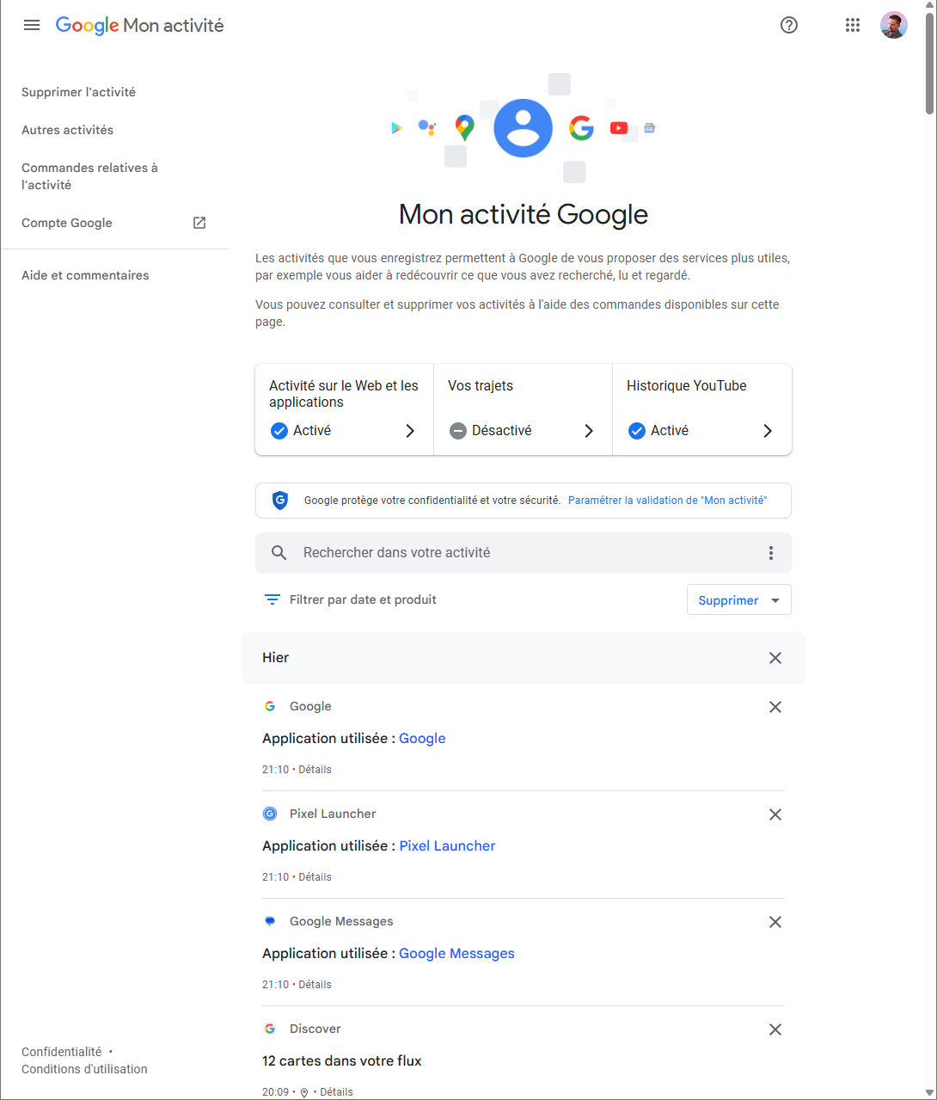Open Historique YouTube settings chevron
The image size is (937, 1100).
[x=768, y=431]
